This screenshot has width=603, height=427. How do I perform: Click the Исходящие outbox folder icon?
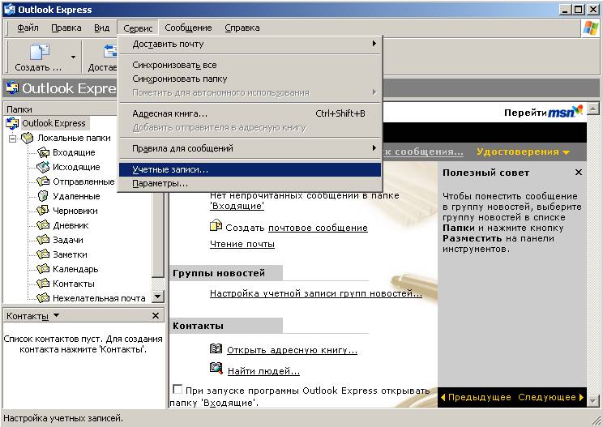(43, 167)
